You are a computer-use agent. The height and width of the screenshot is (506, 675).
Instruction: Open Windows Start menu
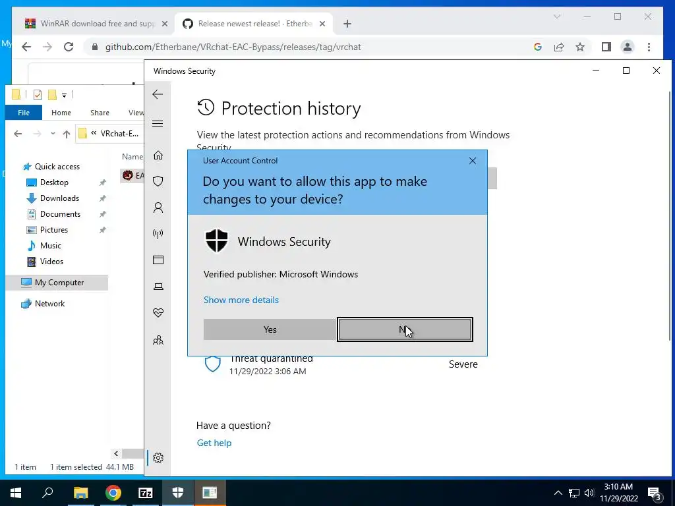tap(16, 493)
